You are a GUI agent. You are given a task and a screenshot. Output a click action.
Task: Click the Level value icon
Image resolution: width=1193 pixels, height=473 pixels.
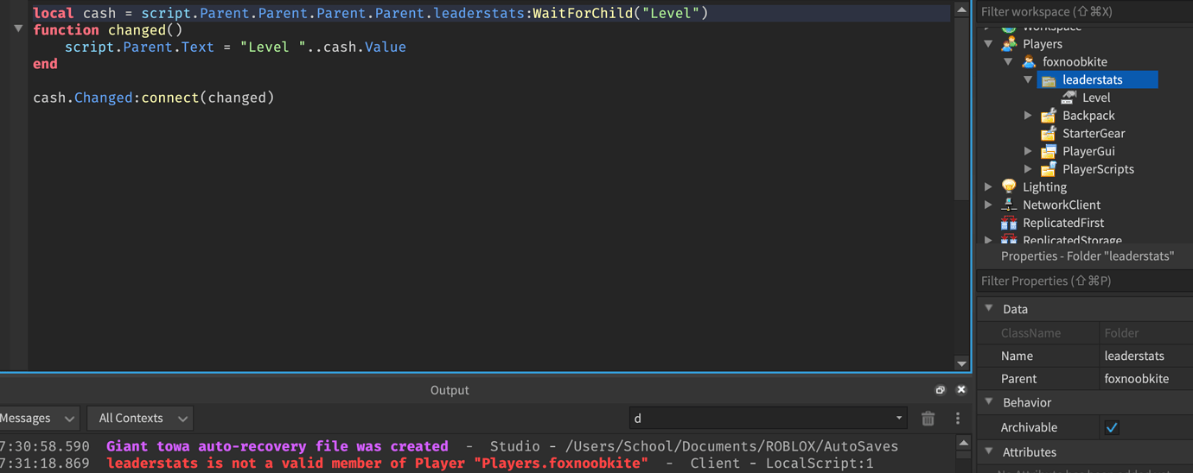coord(1069,98)
